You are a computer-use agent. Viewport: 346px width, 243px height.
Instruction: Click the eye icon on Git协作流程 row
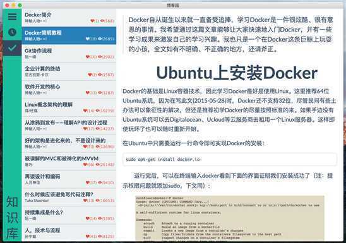click(100, 57)
